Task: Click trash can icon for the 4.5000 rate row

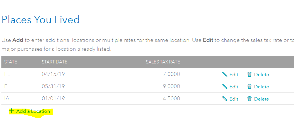Action: [x=249, y=99]
